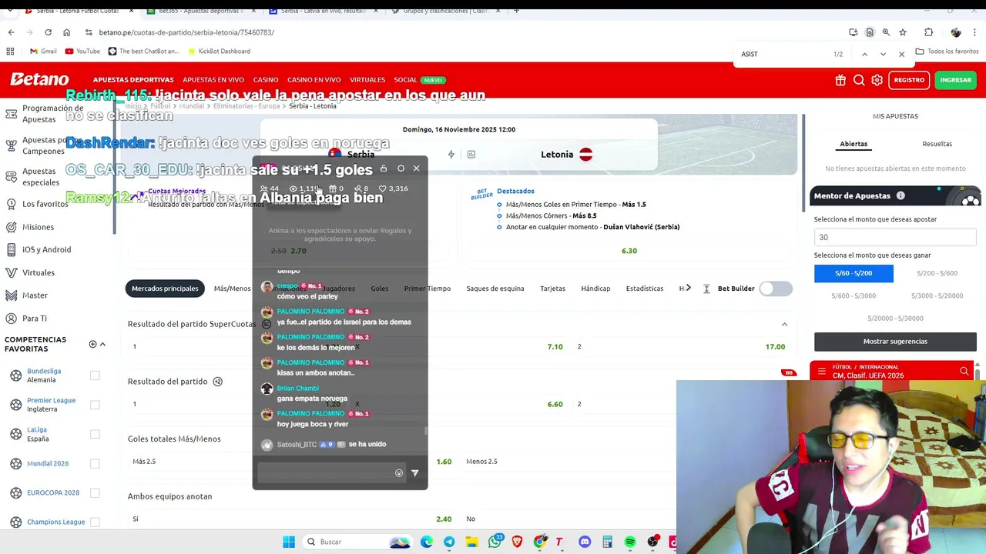Close the live chat overlay

pyautogui.click(x=417, y=169)
